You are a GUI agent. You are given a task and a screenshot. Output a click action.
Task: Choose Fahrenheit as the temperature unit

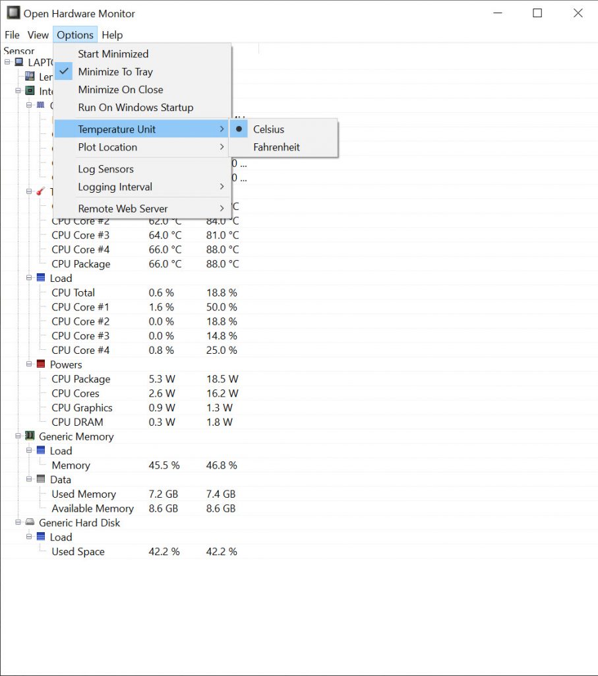click(284, 147)
